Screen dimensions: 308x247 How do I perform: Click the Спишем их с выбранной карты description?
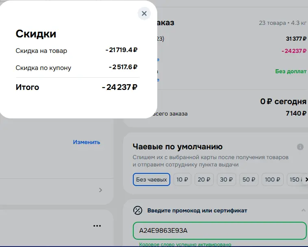click(210, 161)
